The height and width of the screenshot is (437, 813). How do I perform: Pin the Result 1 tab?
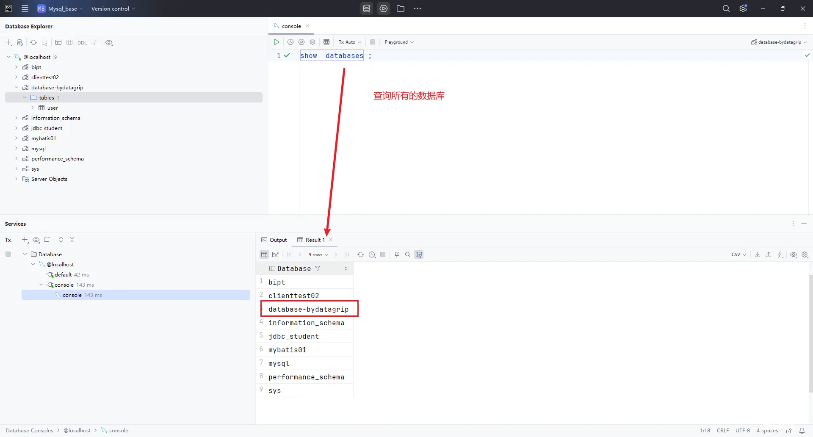pos(397,254)
